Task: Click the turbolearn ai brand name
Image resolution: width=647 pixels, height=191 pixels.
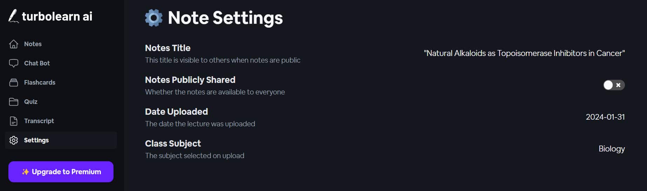Action: (x=57, y=16)
